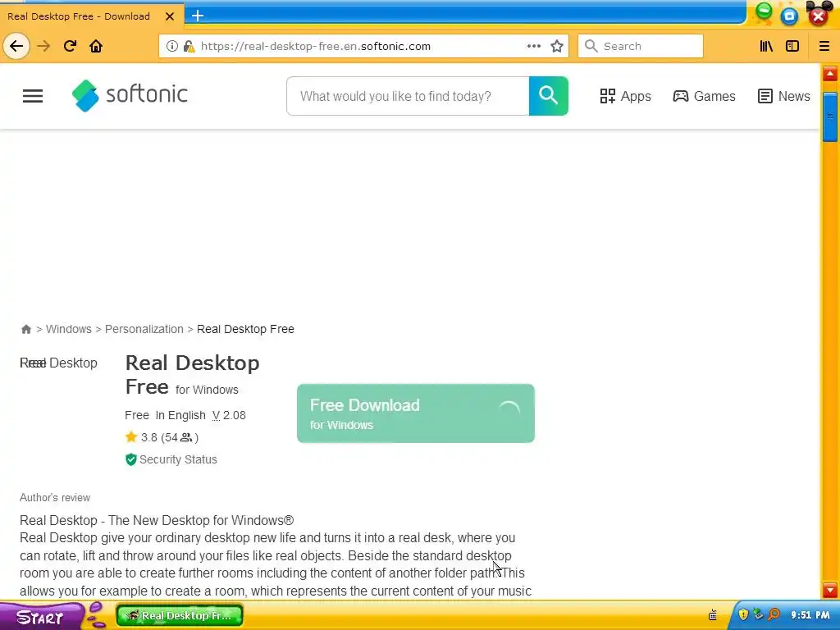Viewport: 840px width, 630px height.
Task: Open the Windows breadcrumb link
Action: [69, 329]
